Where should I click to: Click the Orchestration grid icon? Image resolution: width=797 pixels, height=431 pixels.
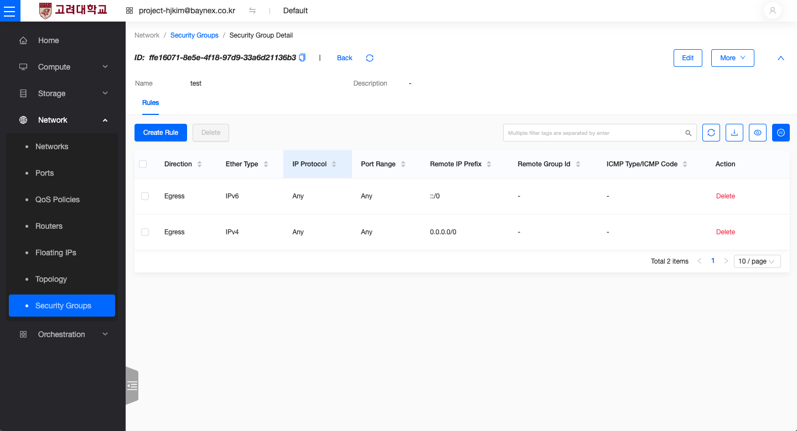pyautogui.click(x=23, y=334)
